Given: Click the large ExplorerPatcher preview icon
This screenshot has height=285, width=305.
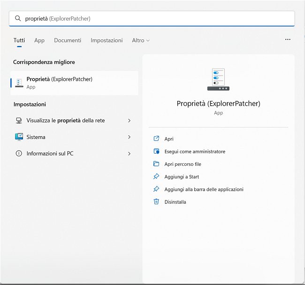Looking at the screenshot, I should (218, 79).
